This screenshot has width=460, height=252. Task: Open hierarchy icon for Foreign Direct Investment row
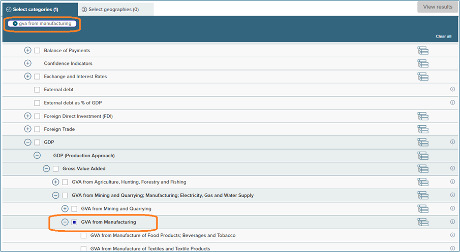point(423,116)
